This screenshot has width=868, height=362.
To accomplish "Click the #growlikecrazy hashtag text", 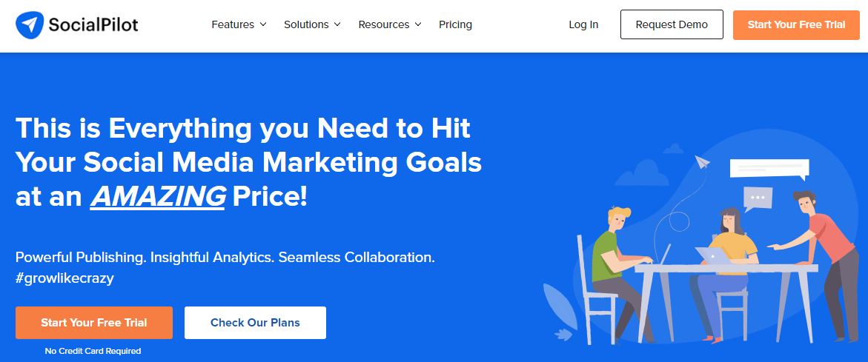I will 64,278.
